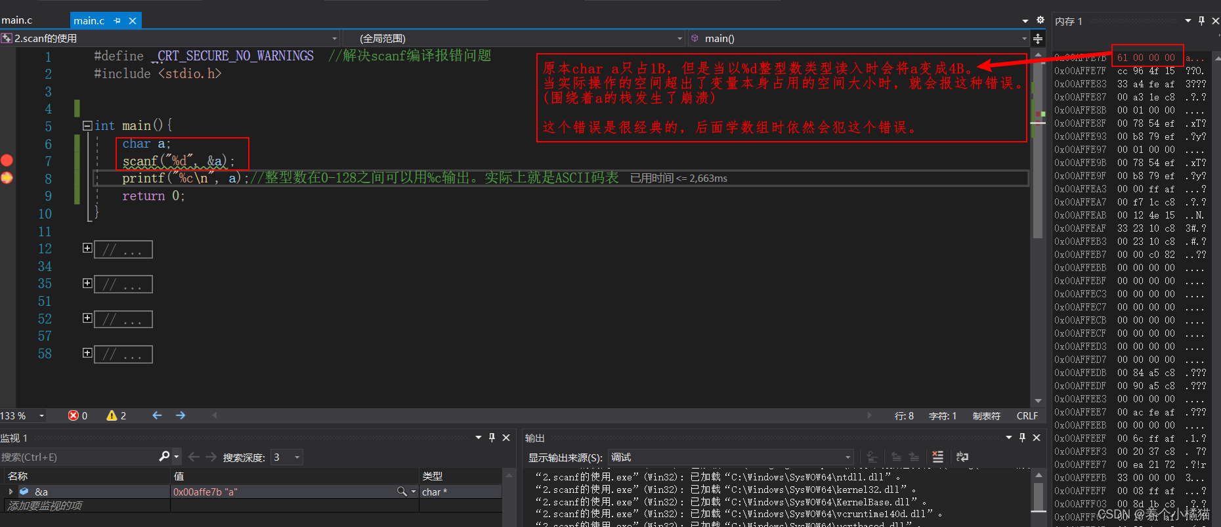1221x527 pixels.
Task: Open the open-documents list dropdown beside the gear
Action: pos(1025,21)
